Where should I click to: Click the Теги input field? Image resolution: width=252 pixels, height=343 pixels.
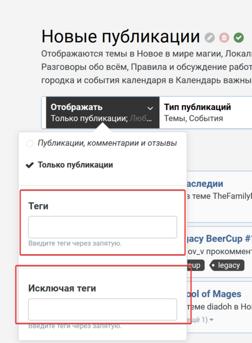tap(102, 227)
